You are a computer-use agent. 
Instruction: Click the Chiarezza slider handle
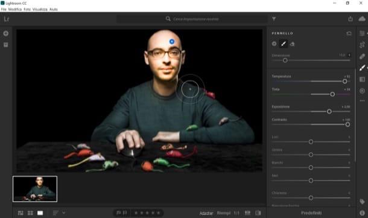pos(311,198)
